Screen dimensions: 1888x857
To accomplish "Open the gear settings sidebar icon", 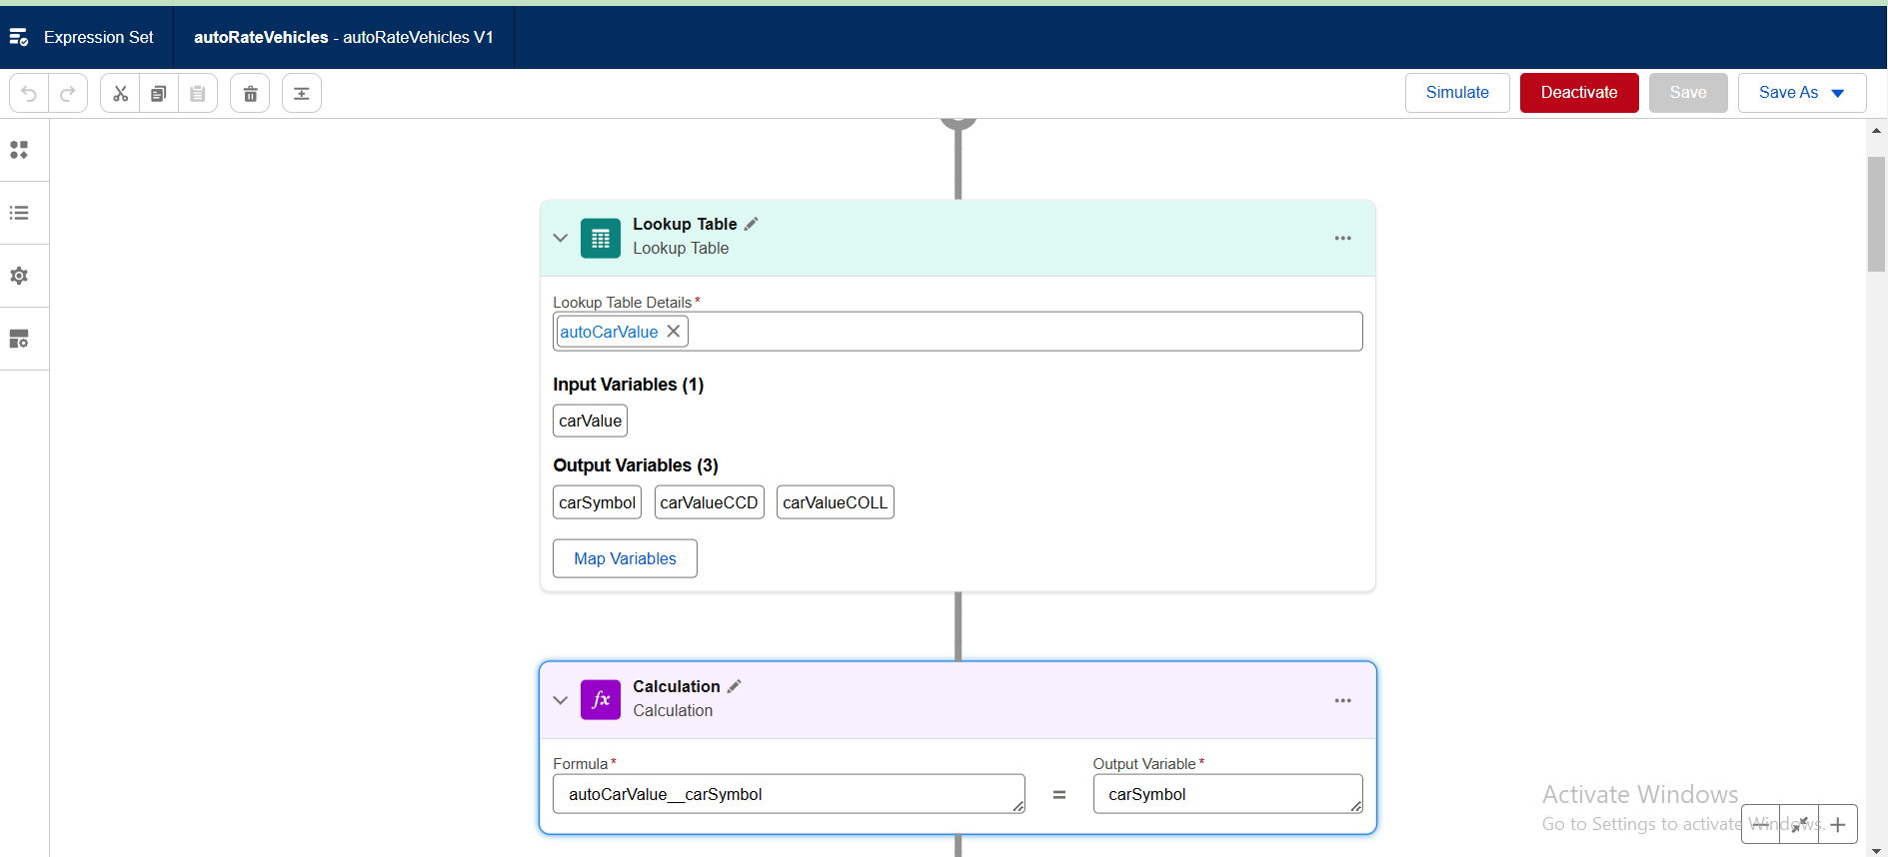I will point(19,276).
